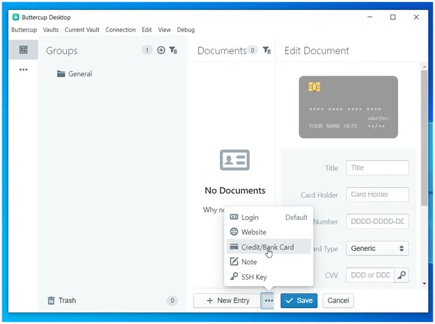Click the Buttercup Desktop app logo

(16, 17)
